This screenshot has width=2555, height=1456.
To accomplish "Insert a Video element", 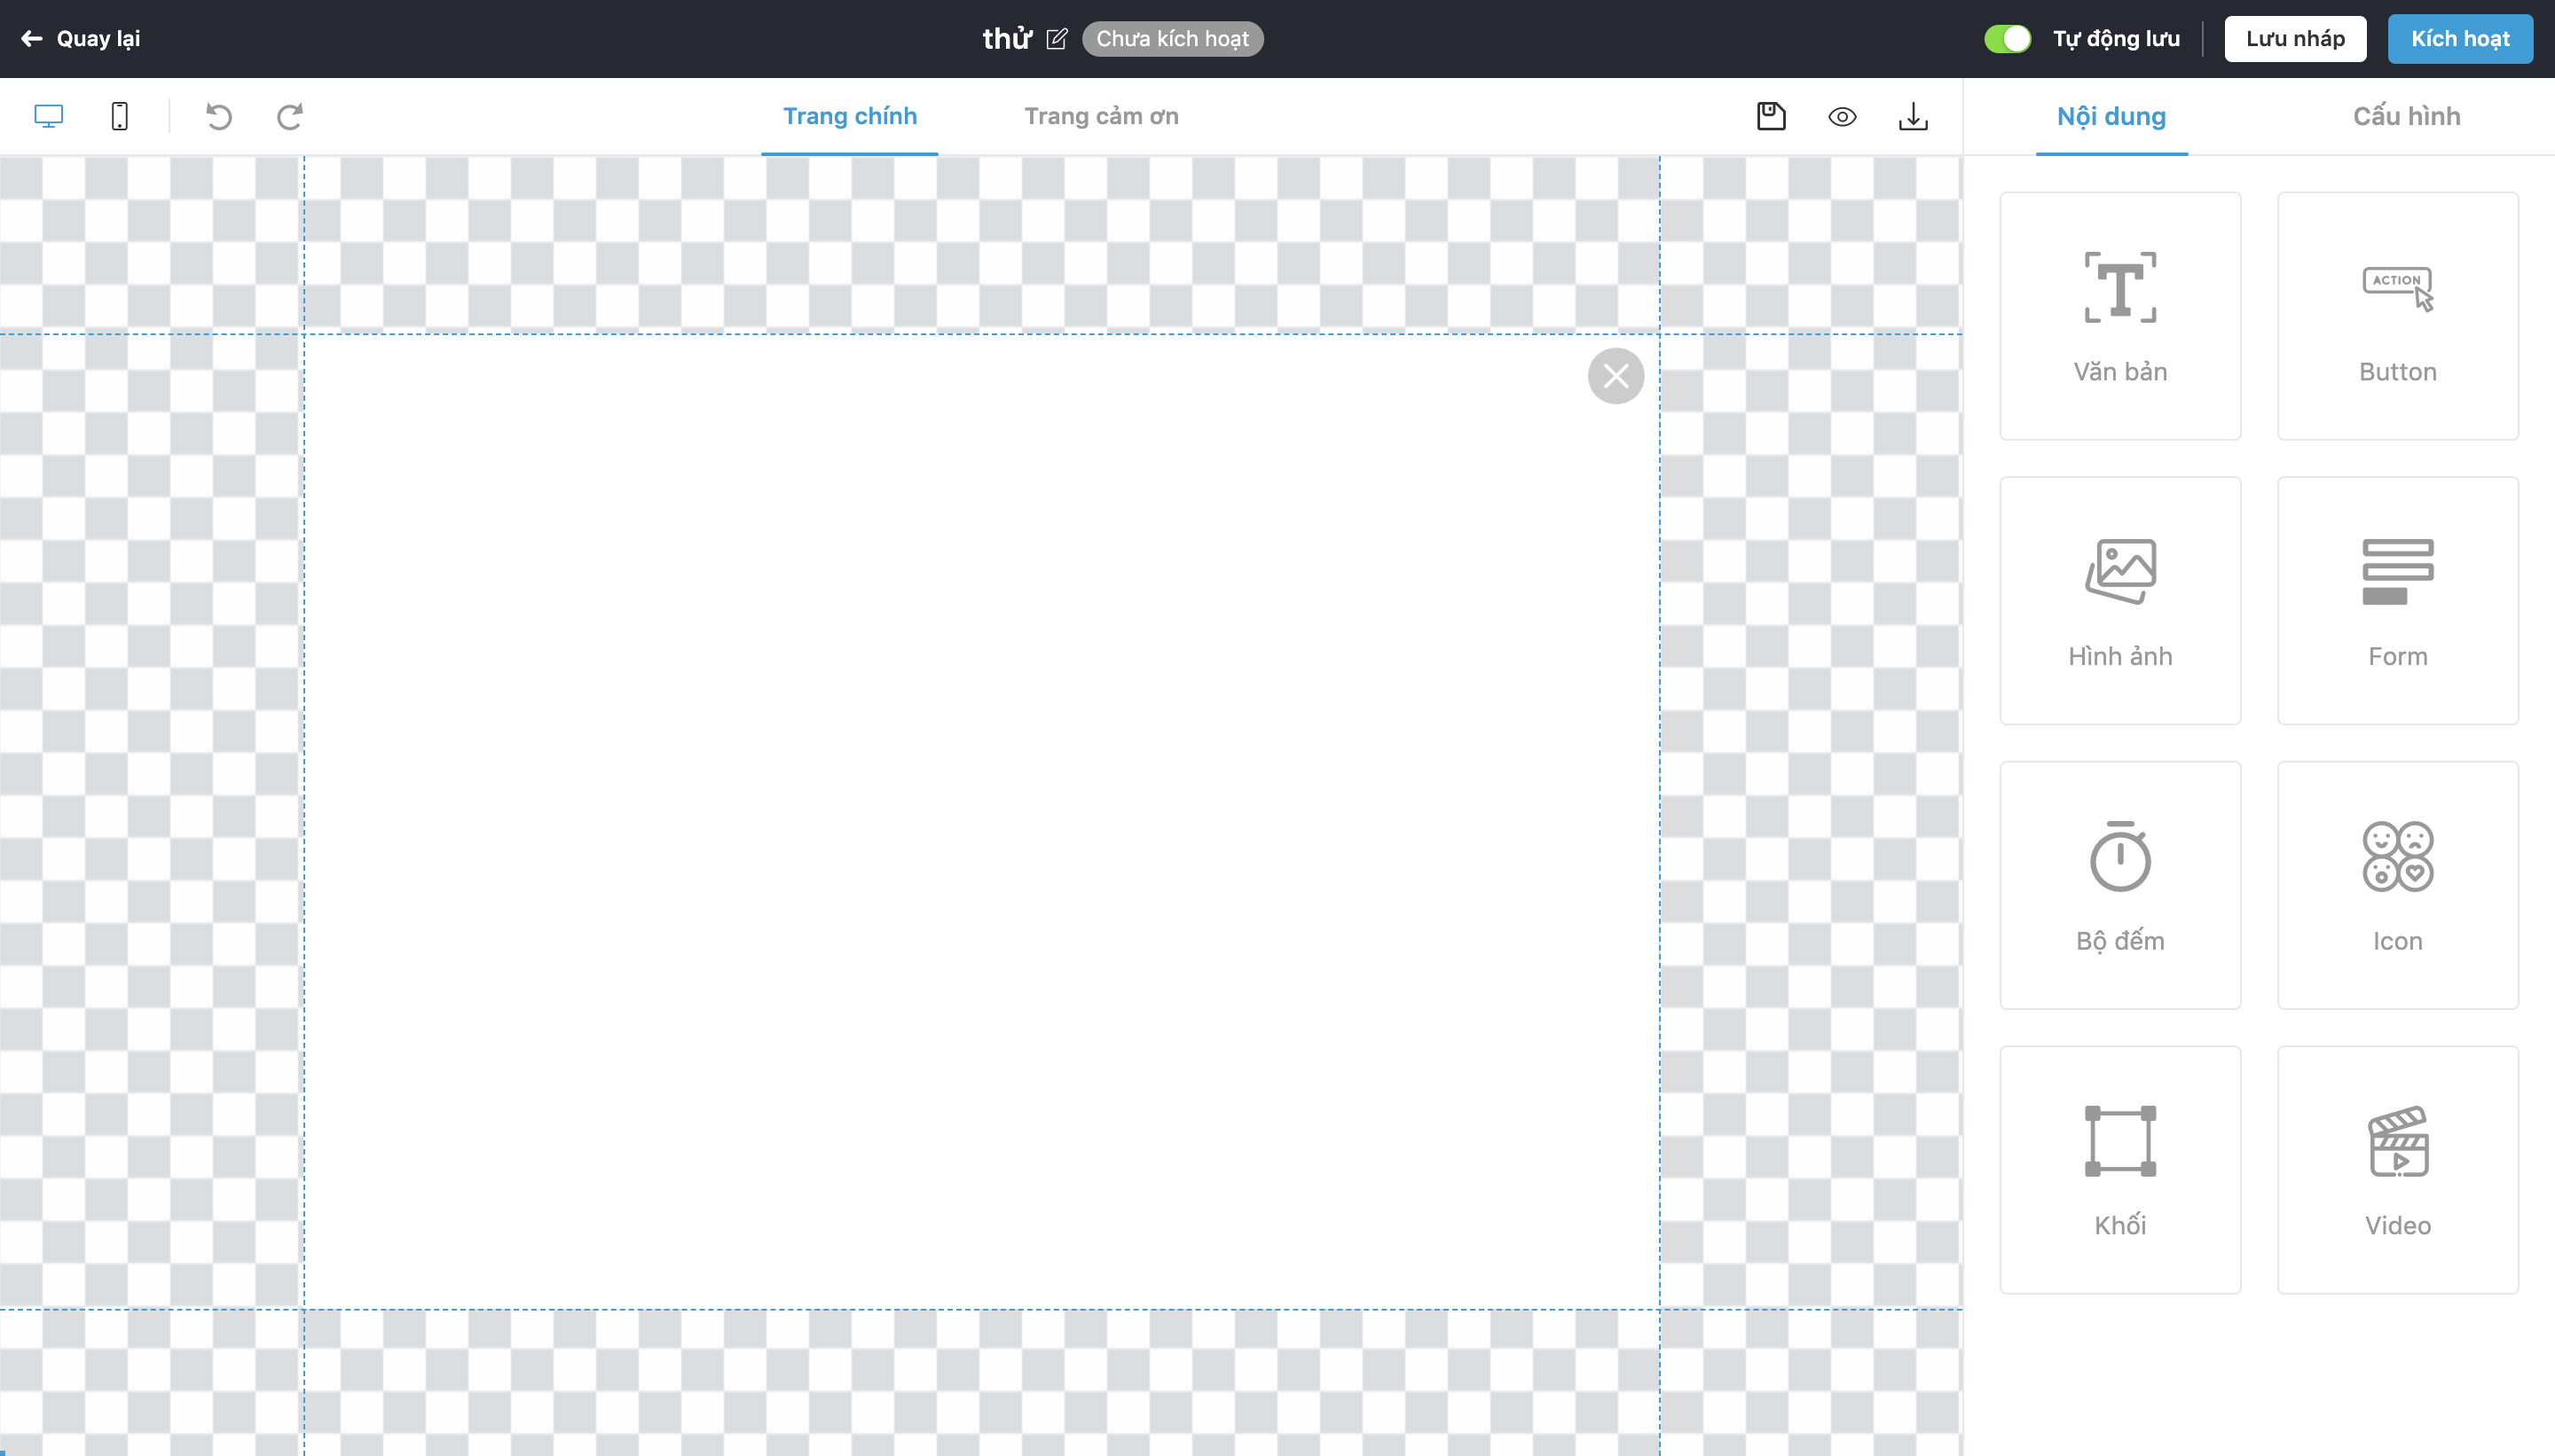I will click(x=2397, y=1170).
